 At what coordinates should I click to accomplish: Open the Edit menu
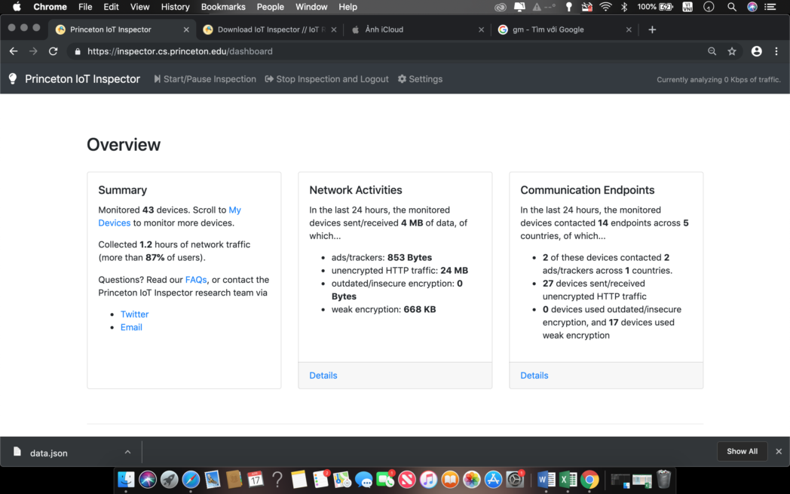[x=111, y=7]
